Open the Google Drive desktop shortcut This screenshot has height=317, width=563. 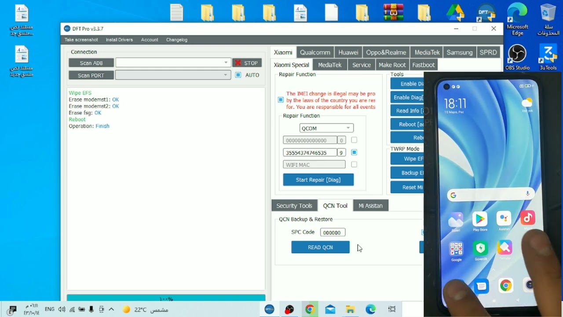click(x=455, y=12)
